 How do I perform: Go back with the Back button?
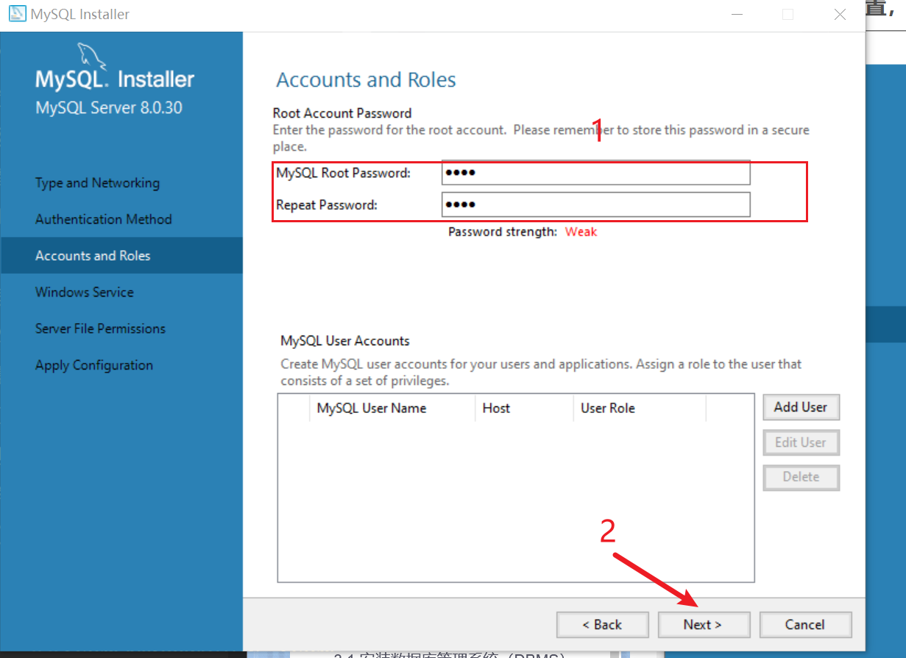tap(602, 625)
